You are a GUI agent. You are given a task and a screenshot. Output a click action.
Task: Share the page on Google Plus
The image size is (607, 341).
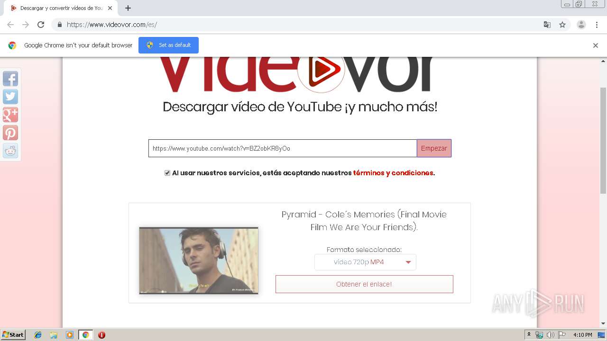point(10,115)
